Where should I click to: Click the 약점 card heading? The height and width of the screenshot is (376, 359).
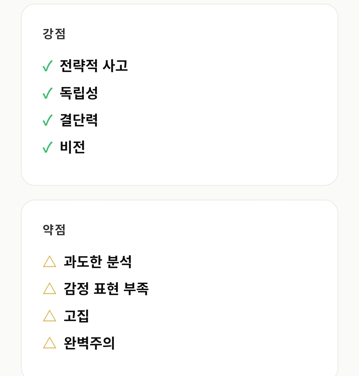coord(54,230)
